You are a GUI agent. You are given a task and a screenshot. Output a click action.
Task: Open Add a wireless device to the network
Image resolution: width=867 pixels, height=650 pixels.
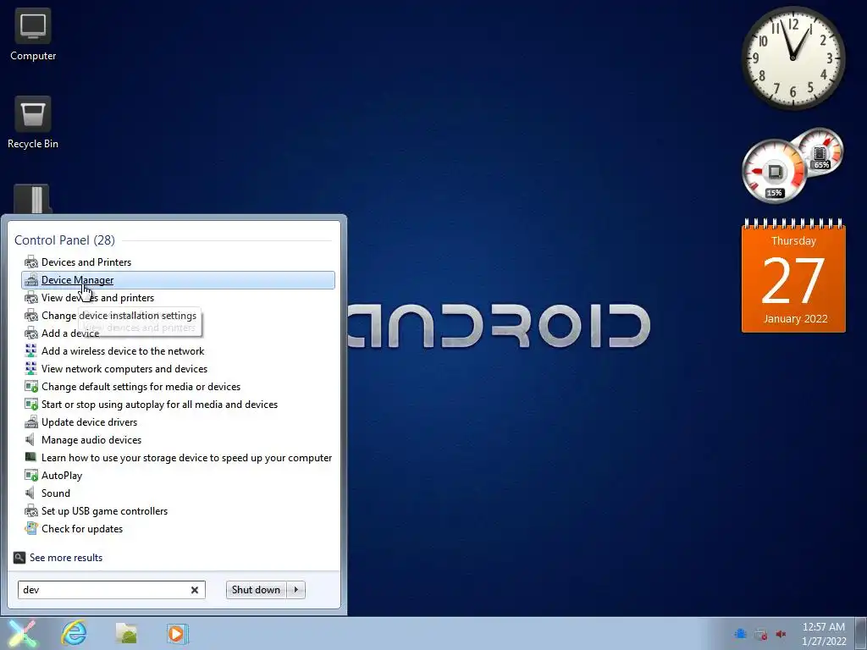point(178,351)
